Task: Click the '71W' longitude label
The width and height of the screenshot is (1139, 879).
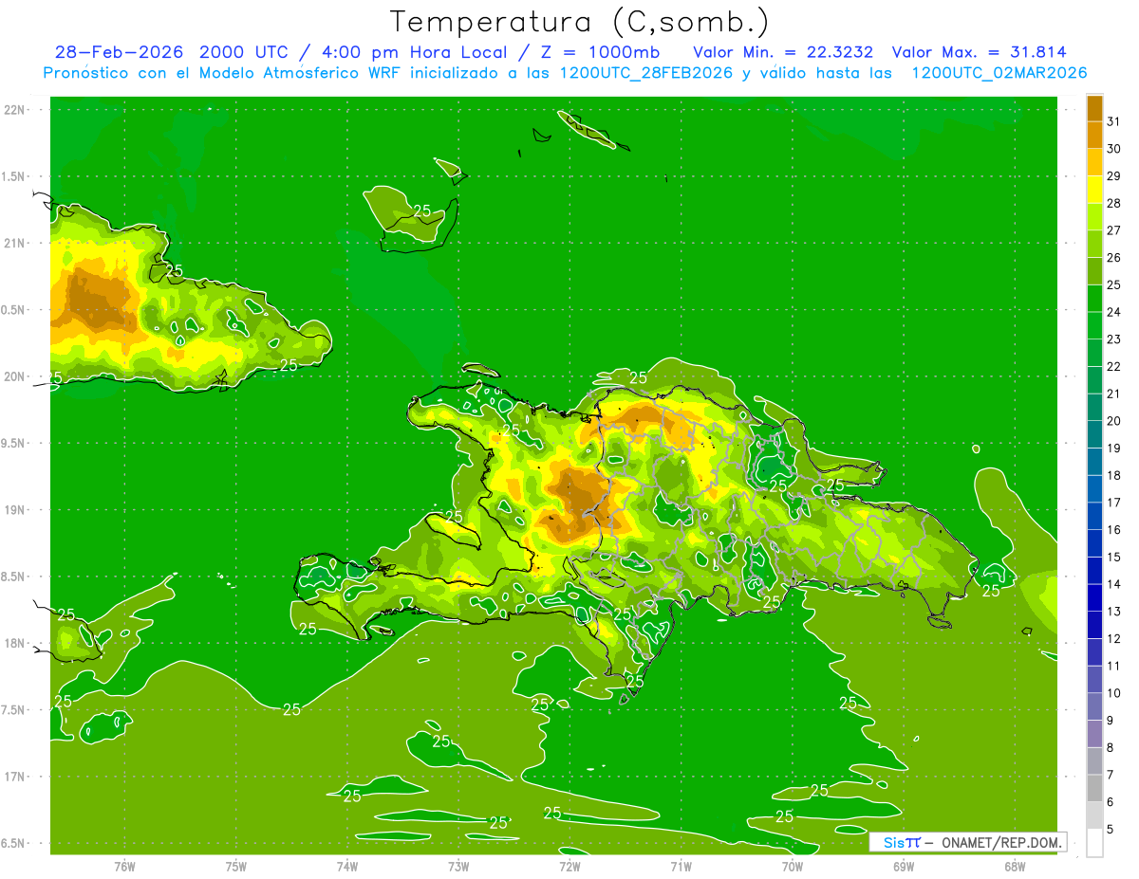Action: tap(681, 867)
